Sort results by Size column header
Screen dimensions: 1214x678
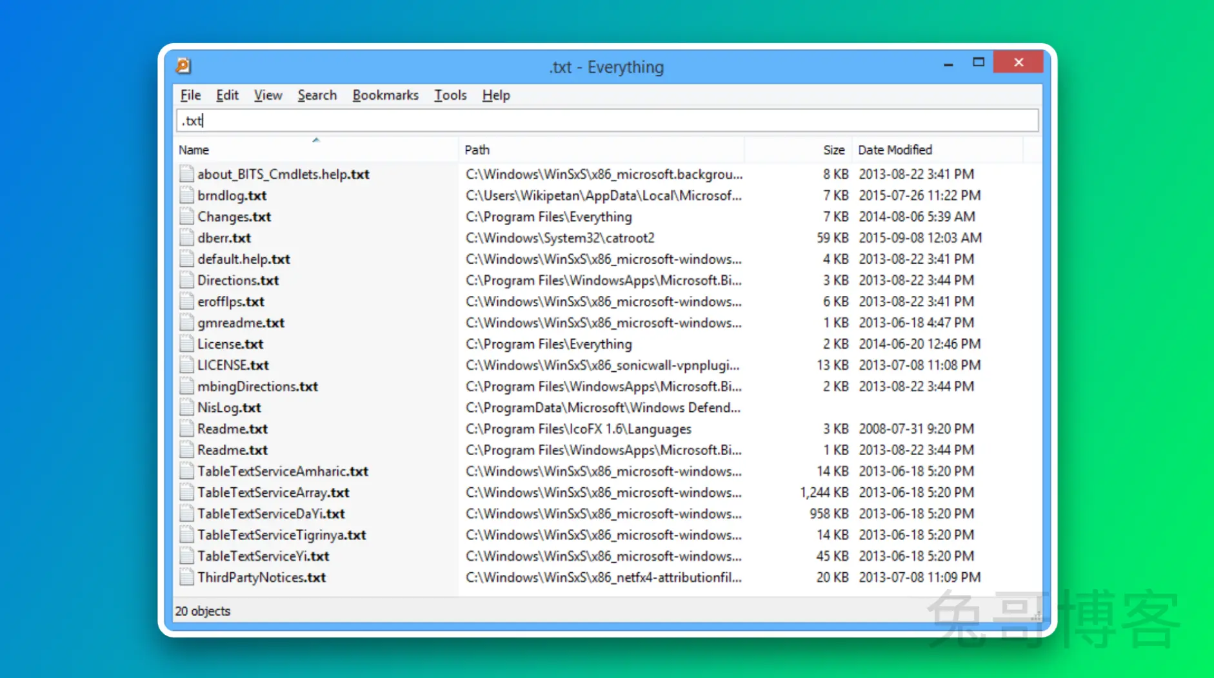coord(799,150)
